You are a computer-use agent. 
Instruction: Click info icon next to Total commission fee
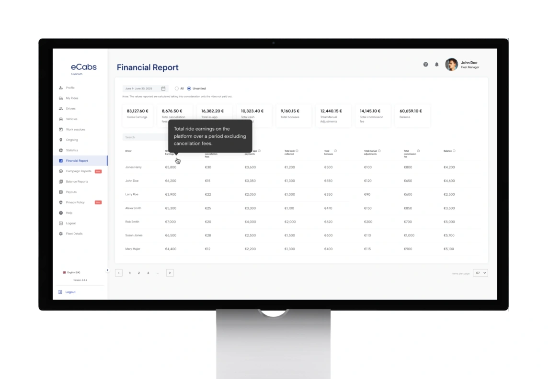tap(418, 151)
